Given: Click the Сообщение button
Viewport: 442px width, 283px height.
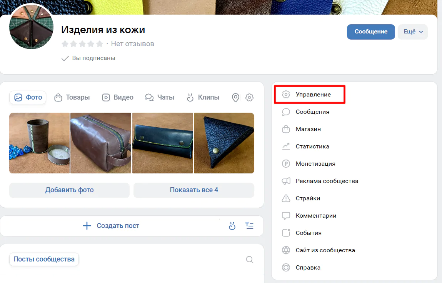Looking at the screenshot, I should click(x=371, y=32).
